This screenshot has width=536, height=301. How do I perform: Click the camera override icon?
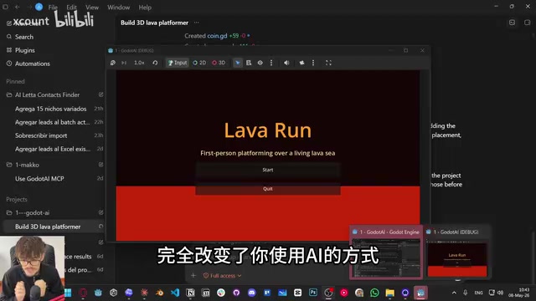click(301, 63)
